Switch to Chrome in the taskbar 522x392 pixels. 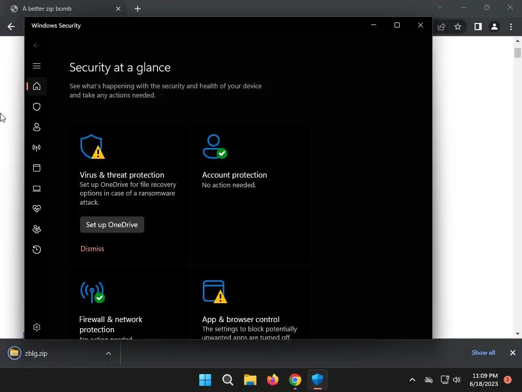(295, 380)
